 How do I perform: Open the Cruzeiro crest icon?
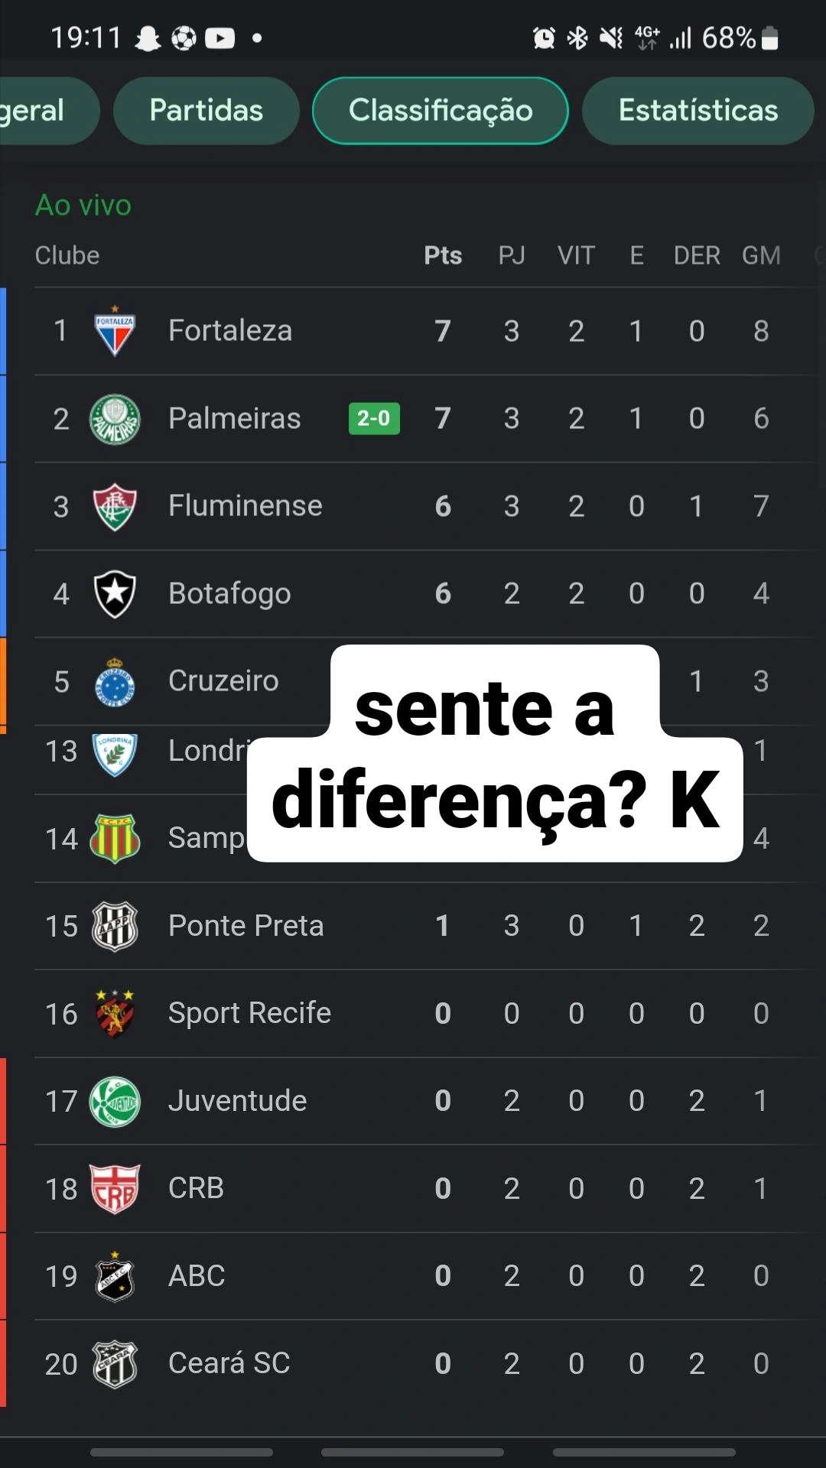pos(115,682)
